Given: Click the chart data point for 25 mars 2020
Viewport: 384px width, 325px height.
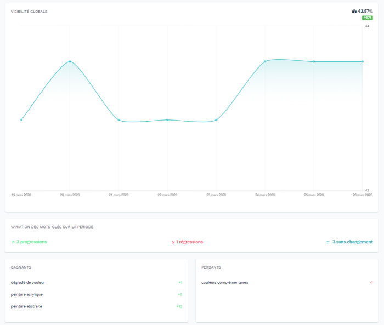Looking at the screenshot, I should [x=314, y=61].
